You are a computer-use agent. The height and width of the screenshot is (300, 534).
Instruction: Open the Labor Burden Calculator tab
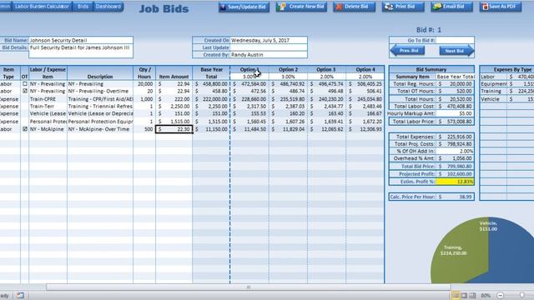tap(42, 7)
